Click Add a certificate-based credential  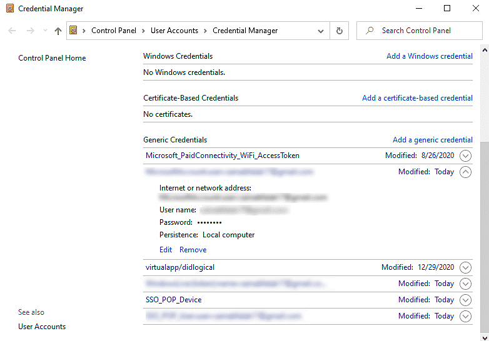417,98
